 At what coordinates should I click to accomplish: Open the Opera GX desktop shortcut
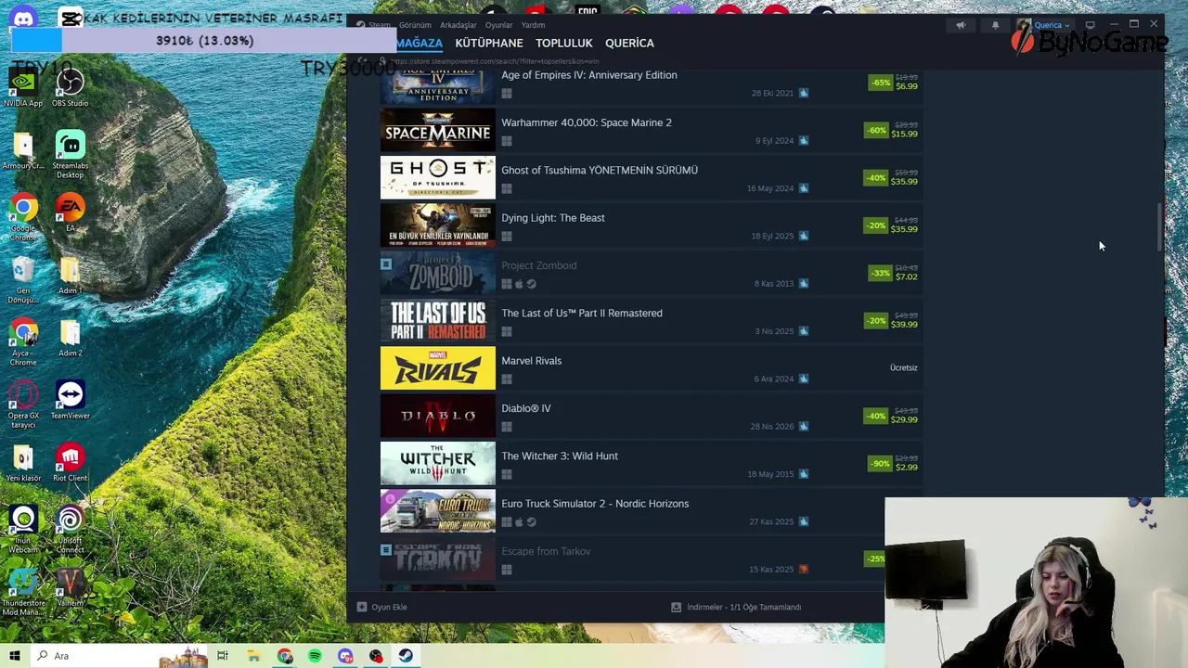[x=23, y=405]
